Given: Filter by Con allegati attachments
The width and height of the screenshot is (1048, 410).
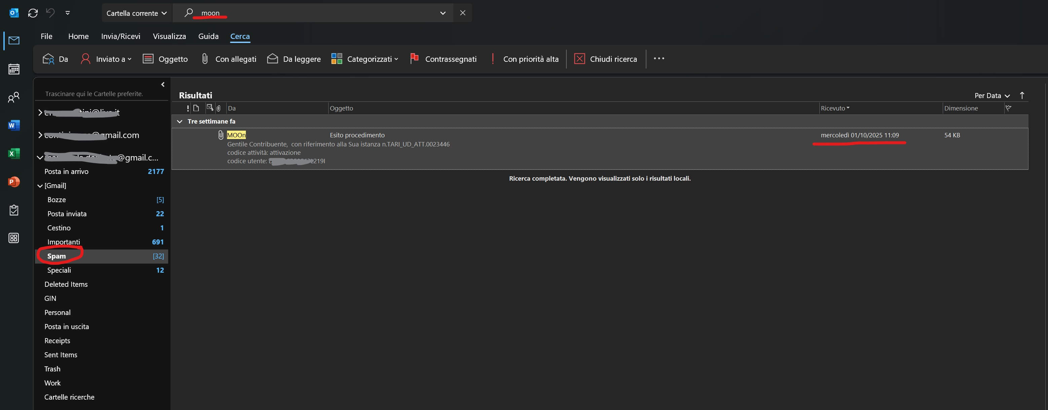Looking at the screenshot, I should (229, 59).
